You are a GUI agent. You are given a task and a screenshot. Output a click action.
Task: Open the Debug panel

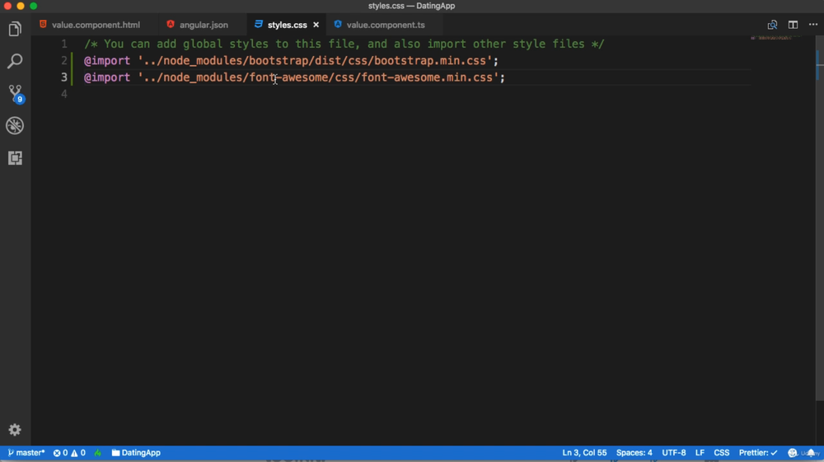[x=15, y=125]
